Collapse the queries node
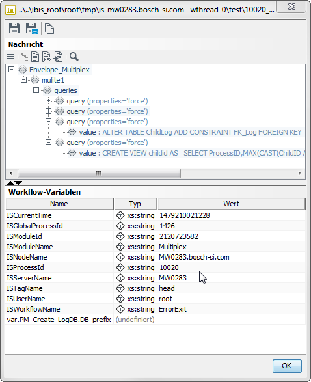Image resolution: width=311 pixels, height=382 pixels. [x=36, y=90]
